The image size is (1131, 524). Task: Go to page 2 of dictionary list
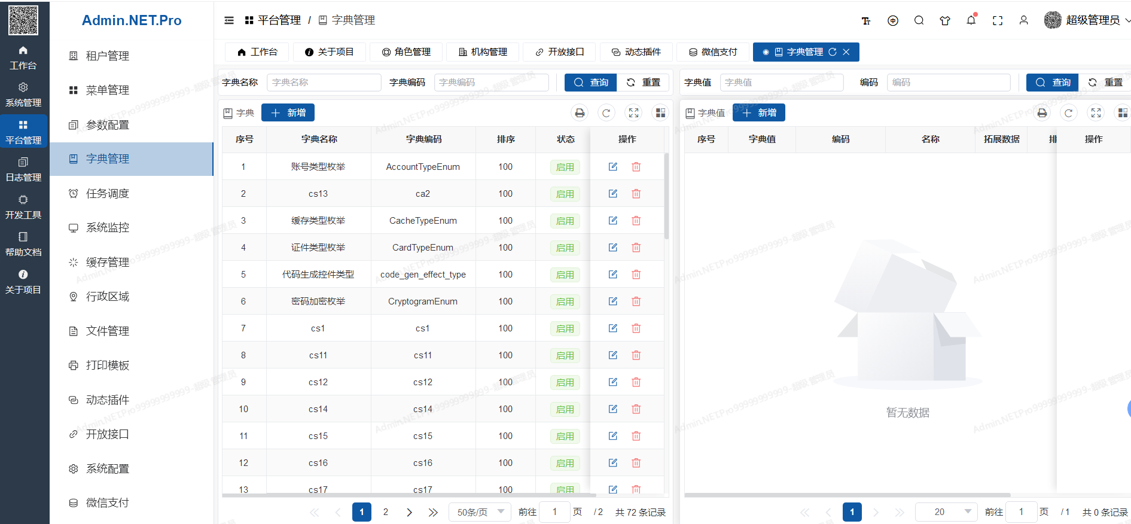[386, 512]
